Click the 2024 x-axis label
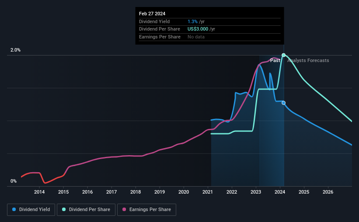The image size is (359, 222). pyautogui.click(x=280, y=192)
